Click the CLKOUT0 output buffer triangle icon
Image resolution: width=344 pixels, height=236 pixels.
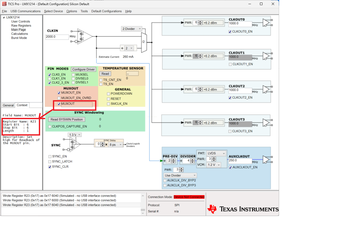[x=266, y=23]
